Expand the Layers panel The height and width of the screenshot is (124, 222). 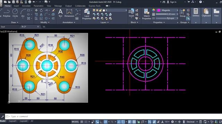(x=104, y=22)
